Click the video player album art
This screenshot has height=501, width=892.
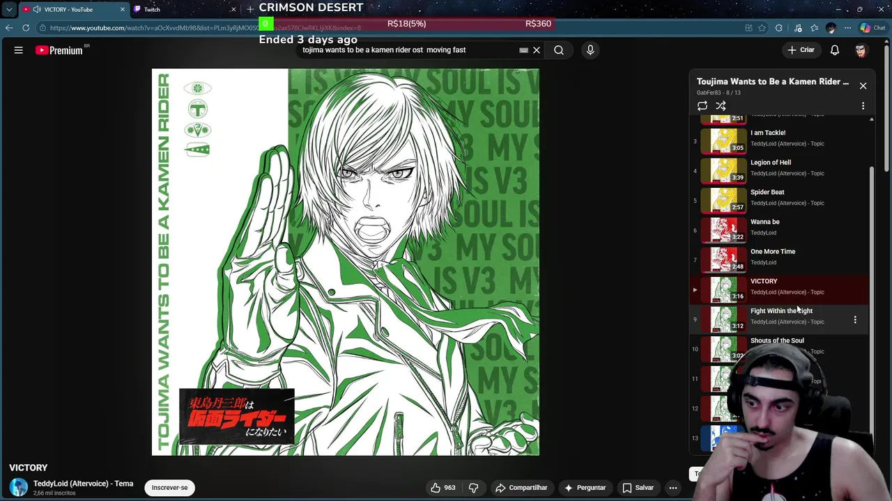tap(346, 262)
